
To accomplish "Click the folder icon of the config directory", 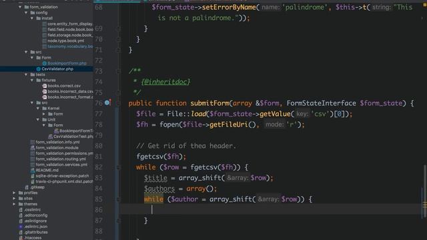I will pos(33,13).
